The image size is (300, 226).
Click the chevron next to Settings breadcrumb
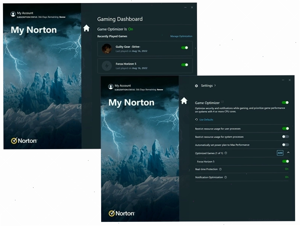(x=215, y=85)
